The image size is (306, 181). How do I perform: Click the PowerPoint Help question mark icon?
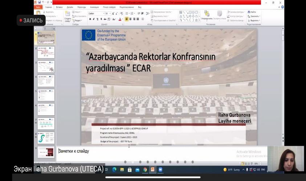click(x=282, y=7)
